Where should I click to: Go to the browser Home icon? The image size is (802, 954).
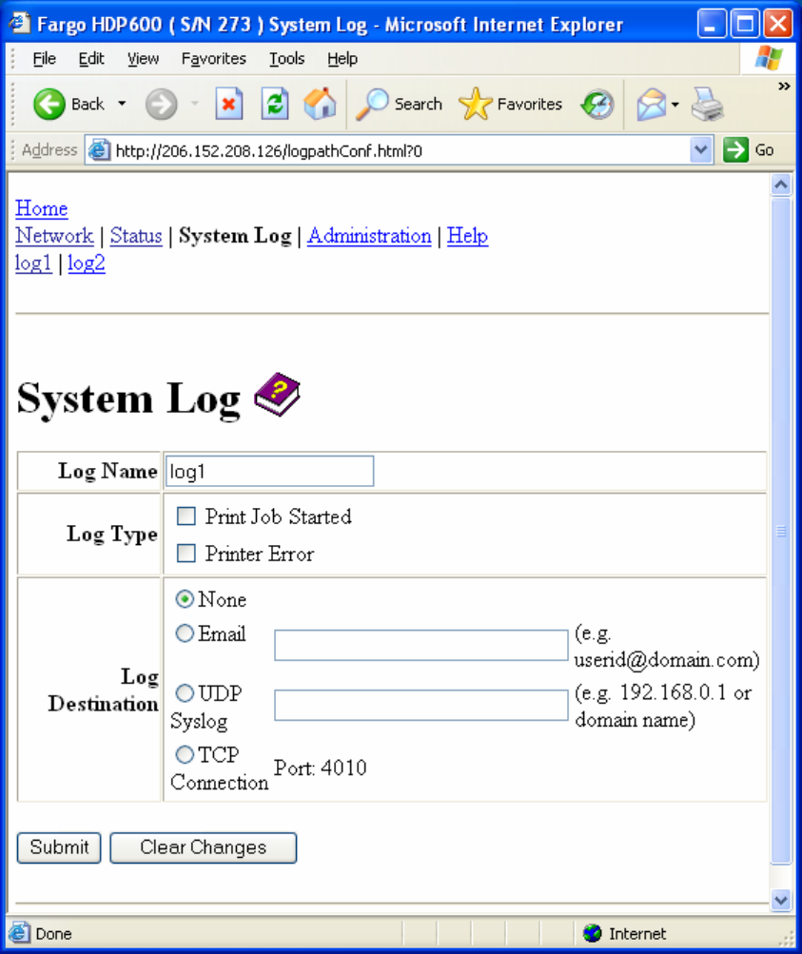pyautogui.click(x=320, y=104)
